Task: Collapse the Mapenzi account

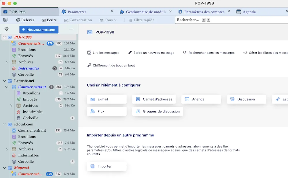Action: (x=5, y=168)
